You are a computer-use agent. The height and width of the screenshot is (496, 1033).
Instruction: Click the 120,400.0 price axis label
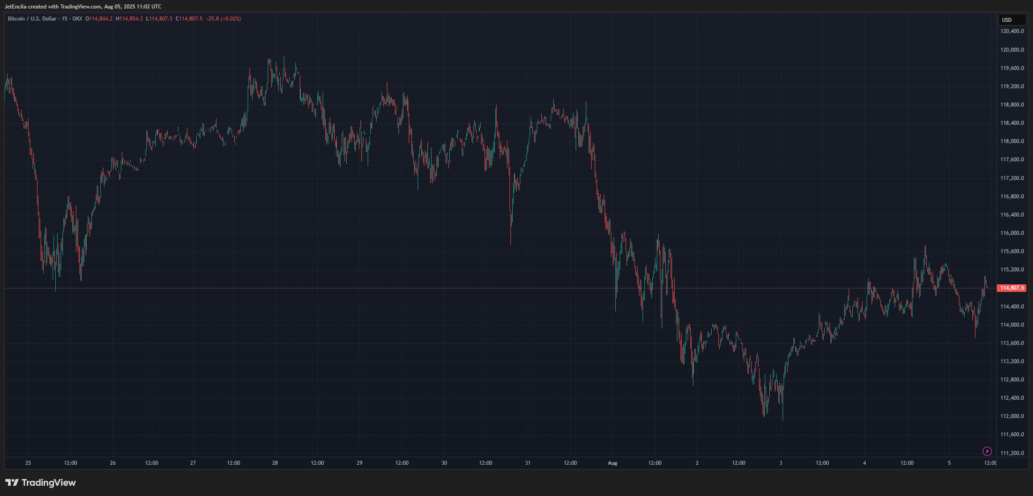pyautogui.click(x=1012, y=31)
